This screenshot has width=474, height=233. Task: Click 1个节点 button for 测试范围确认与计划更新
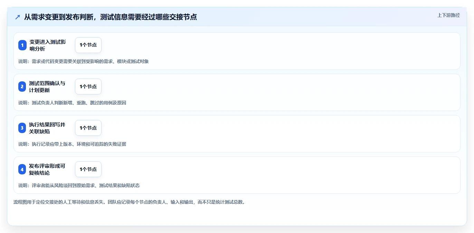point(88,87)
